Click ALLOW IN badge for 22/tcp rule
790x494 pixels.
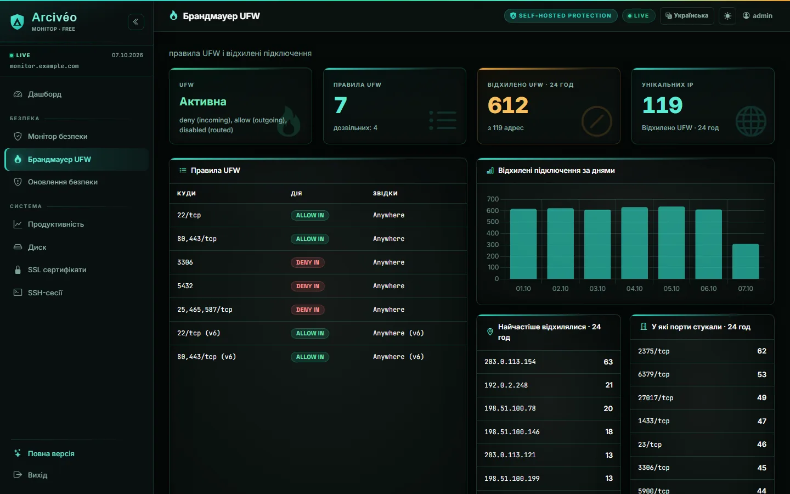tap(310, 215)
